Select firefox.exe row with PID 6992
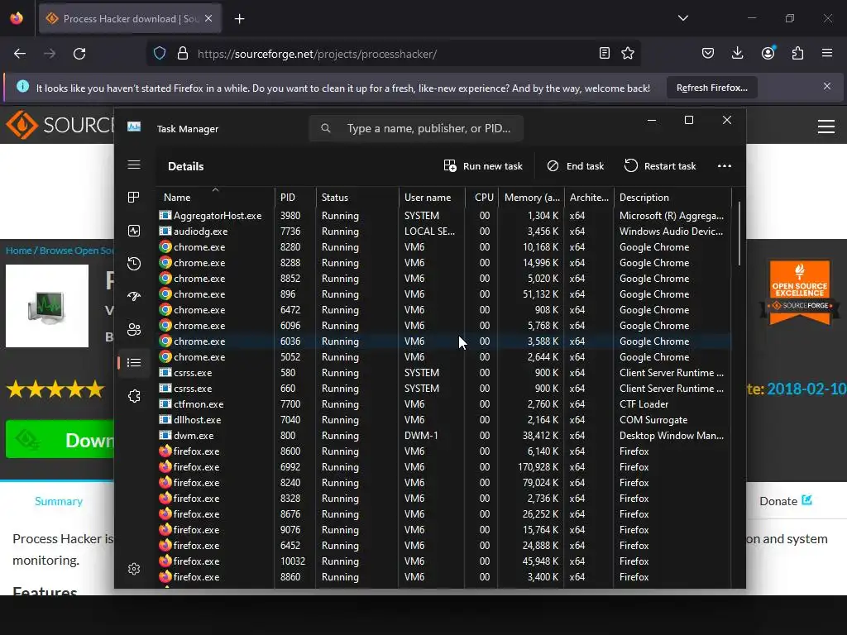 tap(444, 466)
